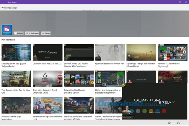The image size is (189, 126).
Task: Open Neverwinter broadcast thumbnail
Action: coord(16,105)
